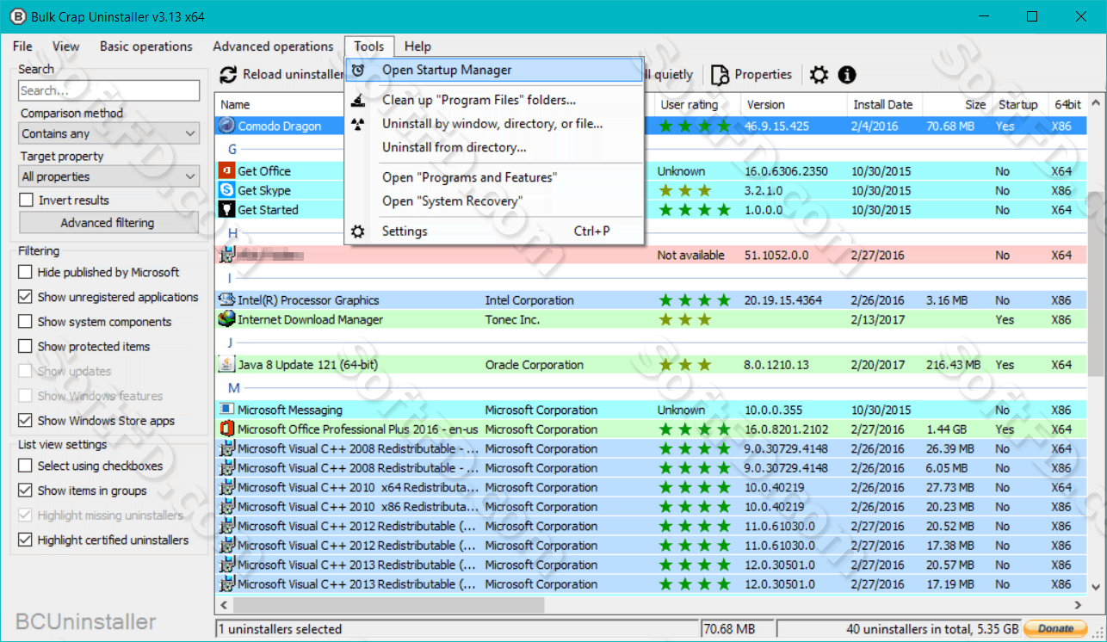The height and width of the screenshot is (642, 1107).
Task: Click "Tonec Inc." publisher cell
Action: 512,319
